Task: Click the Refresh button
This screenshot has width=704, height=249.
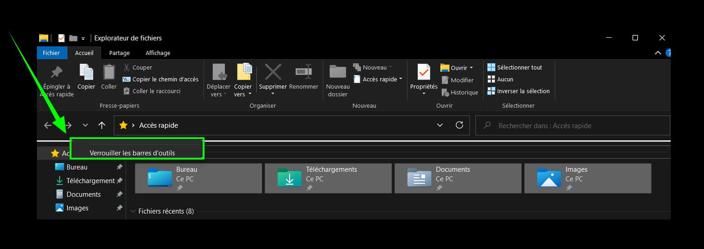Action: point(459,125)
